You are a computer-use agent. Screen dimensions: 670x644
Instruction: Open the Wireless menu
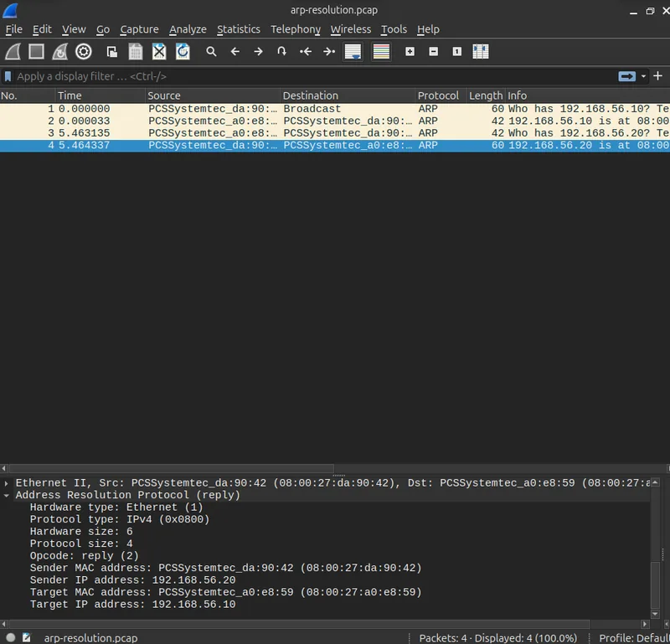click(351, 29)
